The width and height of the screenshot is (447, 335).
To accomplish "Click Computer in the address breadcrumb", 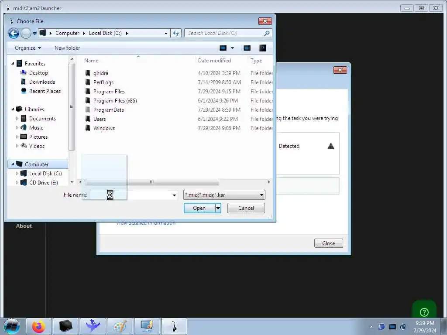I will (67, 33).
